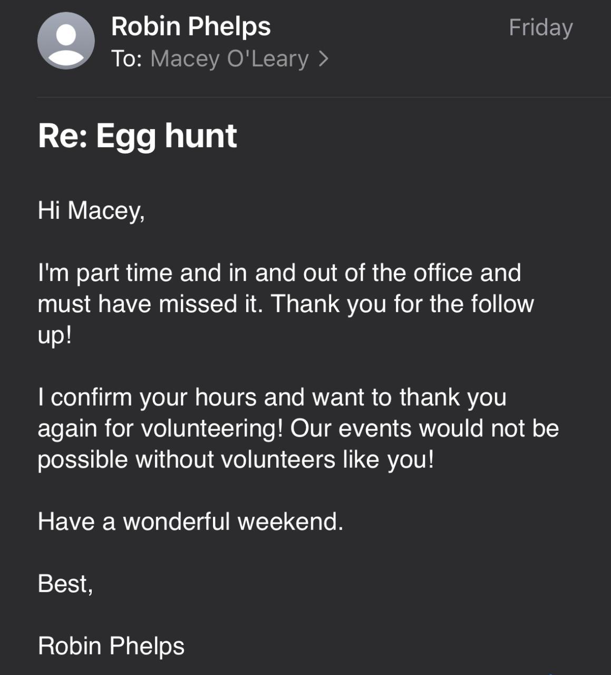Click "Thank you for the follow" text

pyautogui.click(x=402, y=304)
